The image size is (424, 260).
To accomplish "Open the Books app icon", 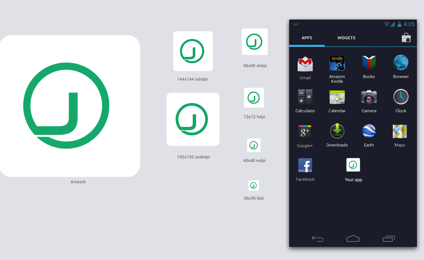I will [369, 63].
